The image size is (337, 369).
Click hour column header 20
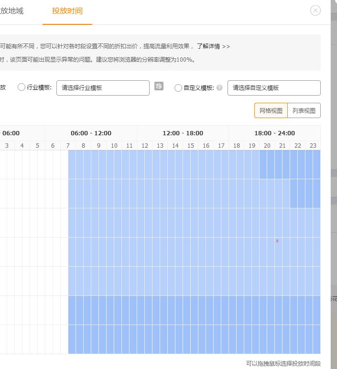click(267, 145)
